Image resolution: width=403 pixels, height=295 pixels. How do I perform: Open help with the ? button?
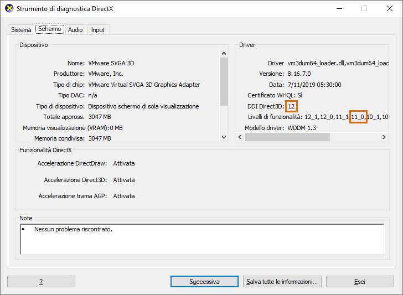(41, 282)
